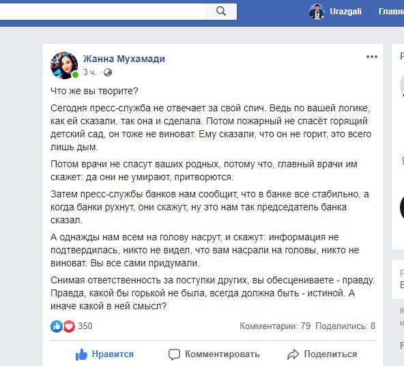Click the Комментировать button text

click(222, 354)
